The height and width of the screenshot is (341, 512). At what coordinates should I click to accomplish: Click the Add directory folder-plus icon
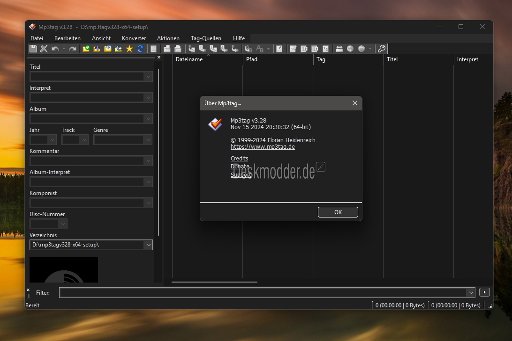(97, 49)
